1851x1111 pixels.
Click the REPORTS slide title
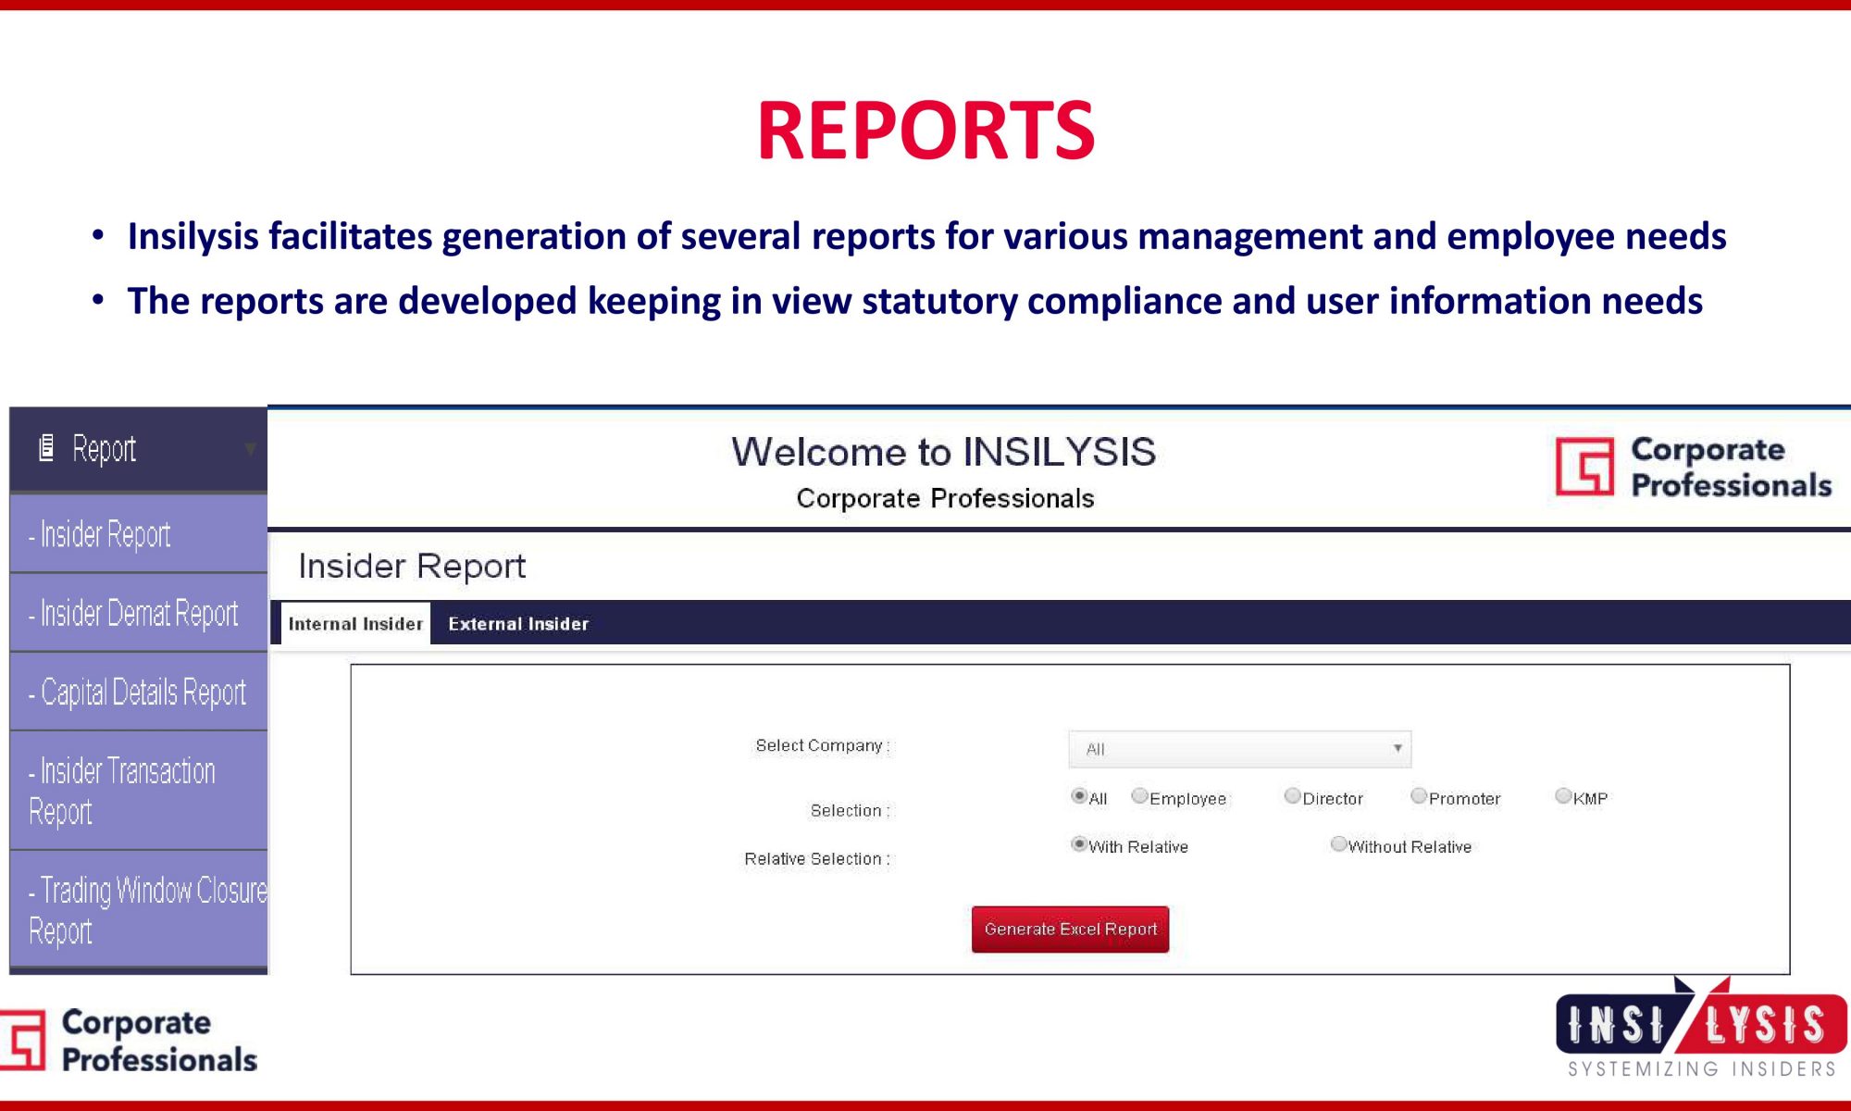[925, 130]
